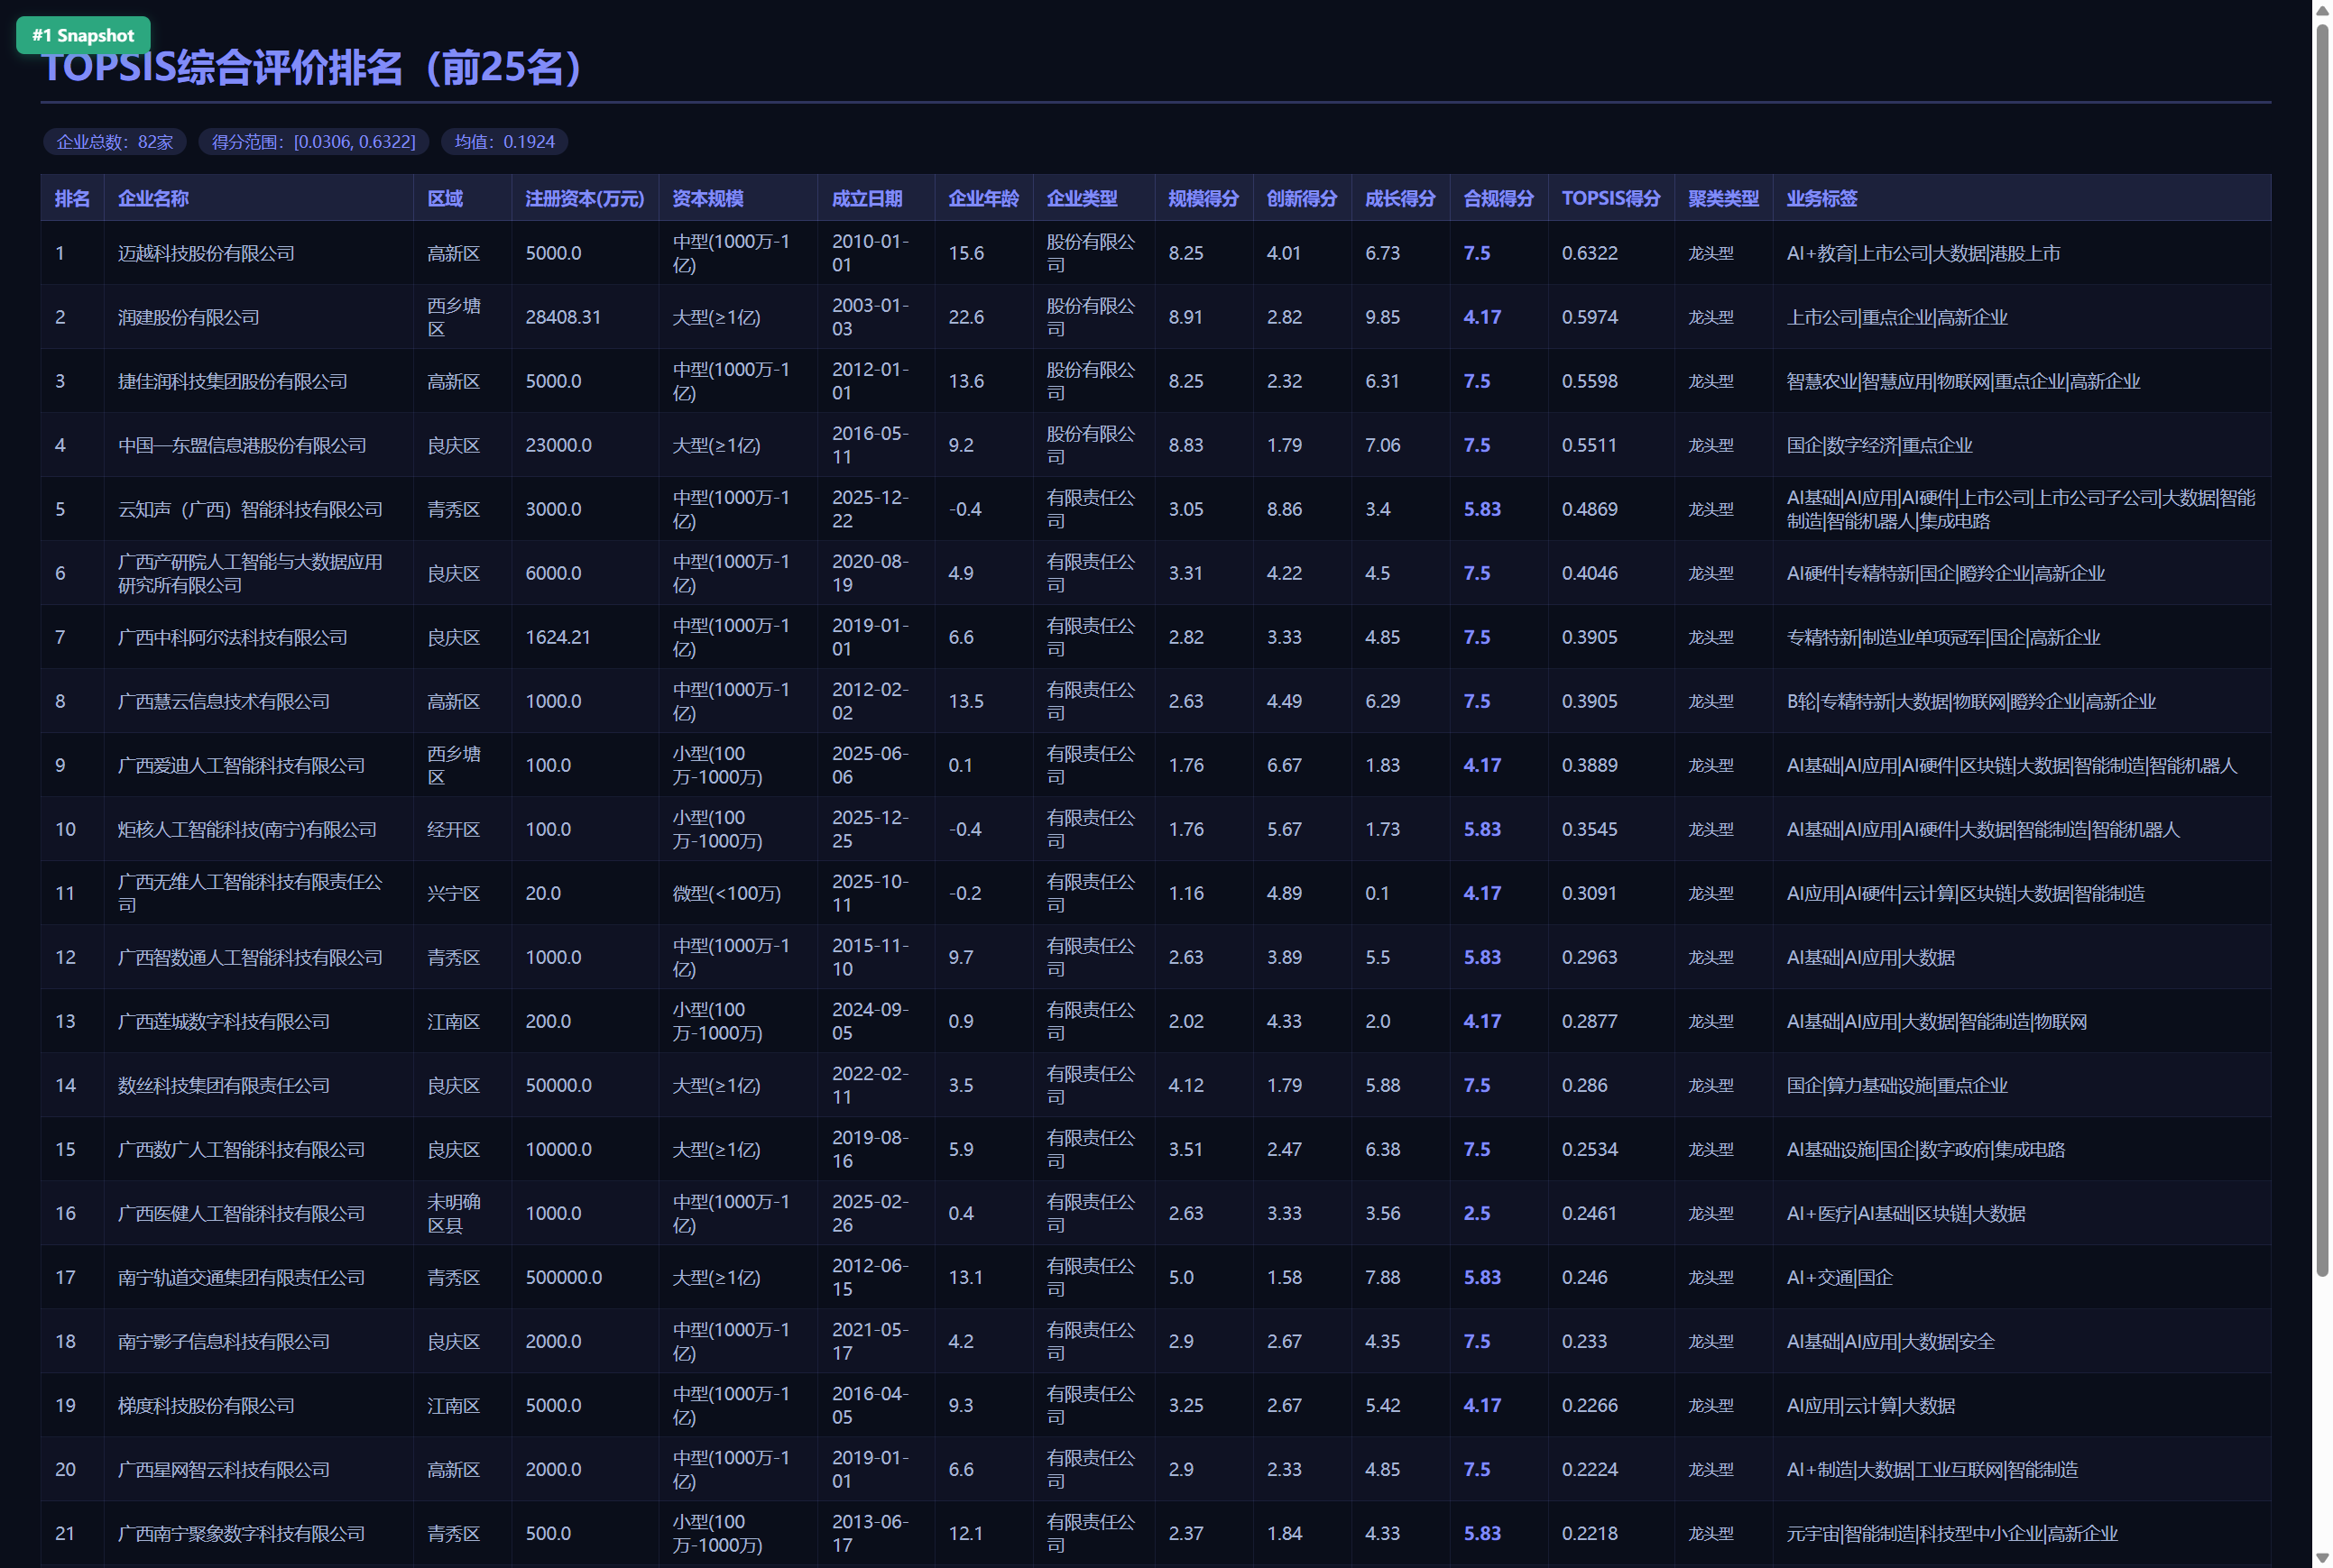Click the TOPSIS得分 column header
Screen dimensions: 2333x1568
[1610, 198]
